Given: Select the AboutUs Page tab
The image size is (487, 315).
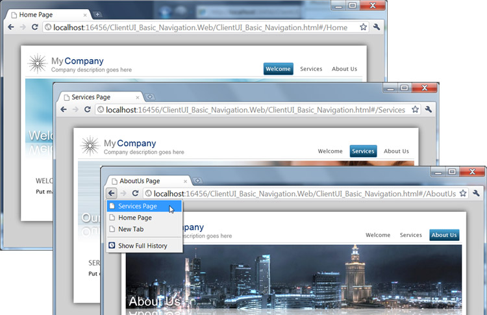Looking at the screenshot, I should 149,181.
